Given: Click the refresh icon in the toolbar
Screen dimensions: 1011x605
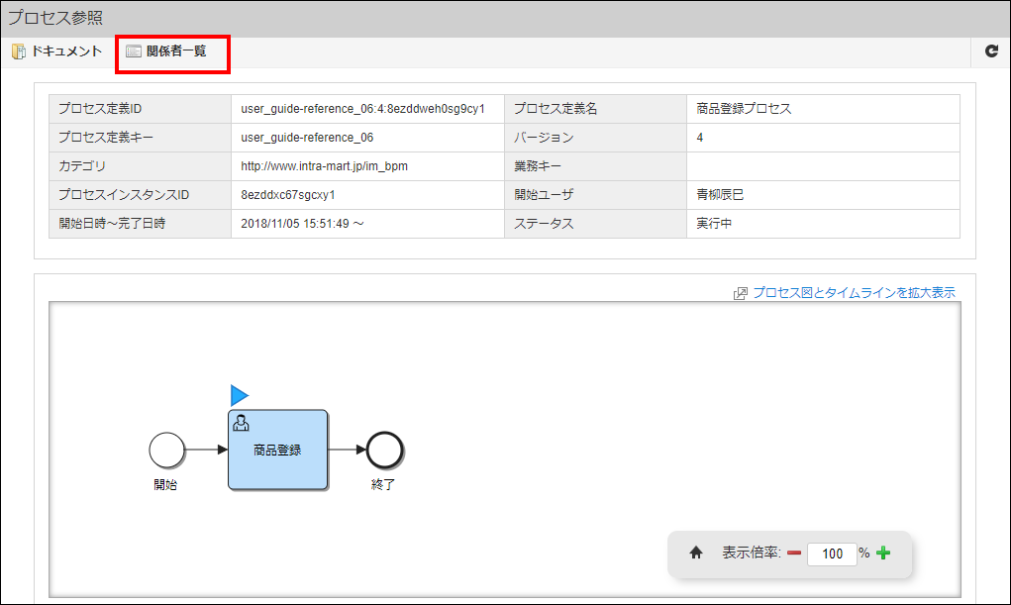Looking at the screenshot, I should (x=991, y=51).
